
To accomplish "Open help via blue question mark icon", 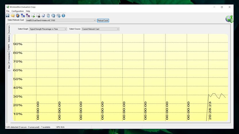I will (63, 16).
